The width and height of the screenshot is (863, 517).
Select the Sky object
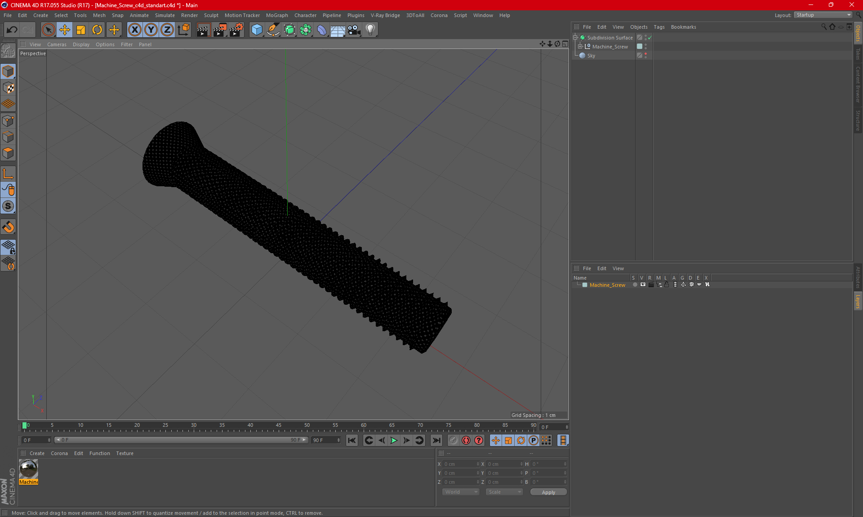(x=591, y=56)
